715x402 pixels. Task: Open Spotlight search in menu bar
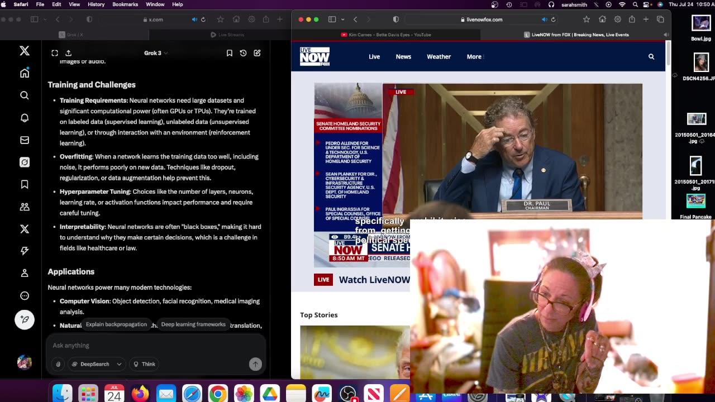coord(635,4)
